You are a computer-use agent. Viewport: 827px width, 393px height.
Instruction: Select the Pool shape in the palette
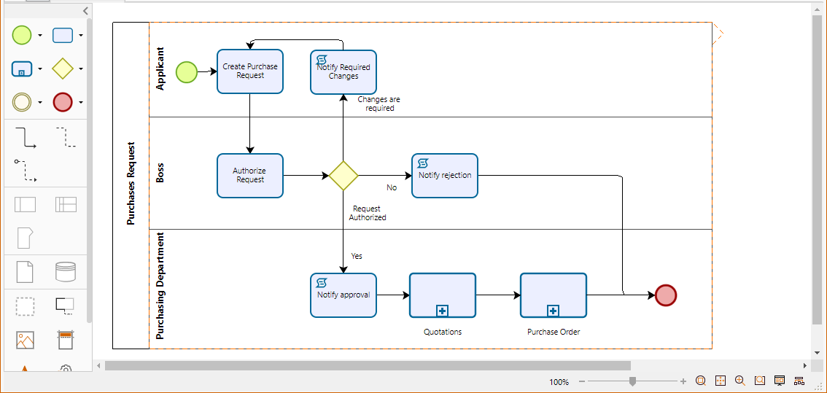(26, 204)
